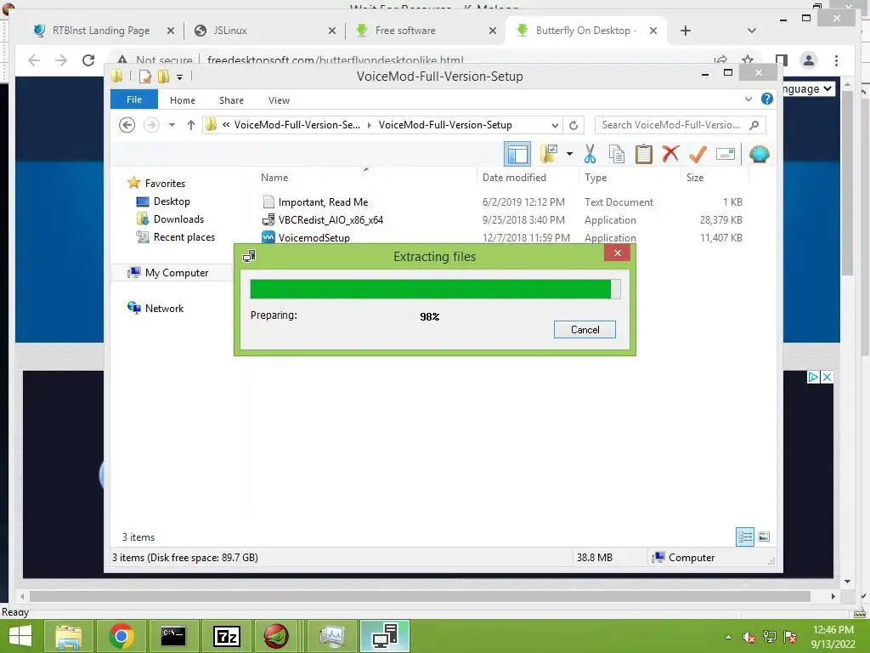
Task: Click the Paste clipboard icon in Explorer toolbar
Action: [x=644, y=154]
